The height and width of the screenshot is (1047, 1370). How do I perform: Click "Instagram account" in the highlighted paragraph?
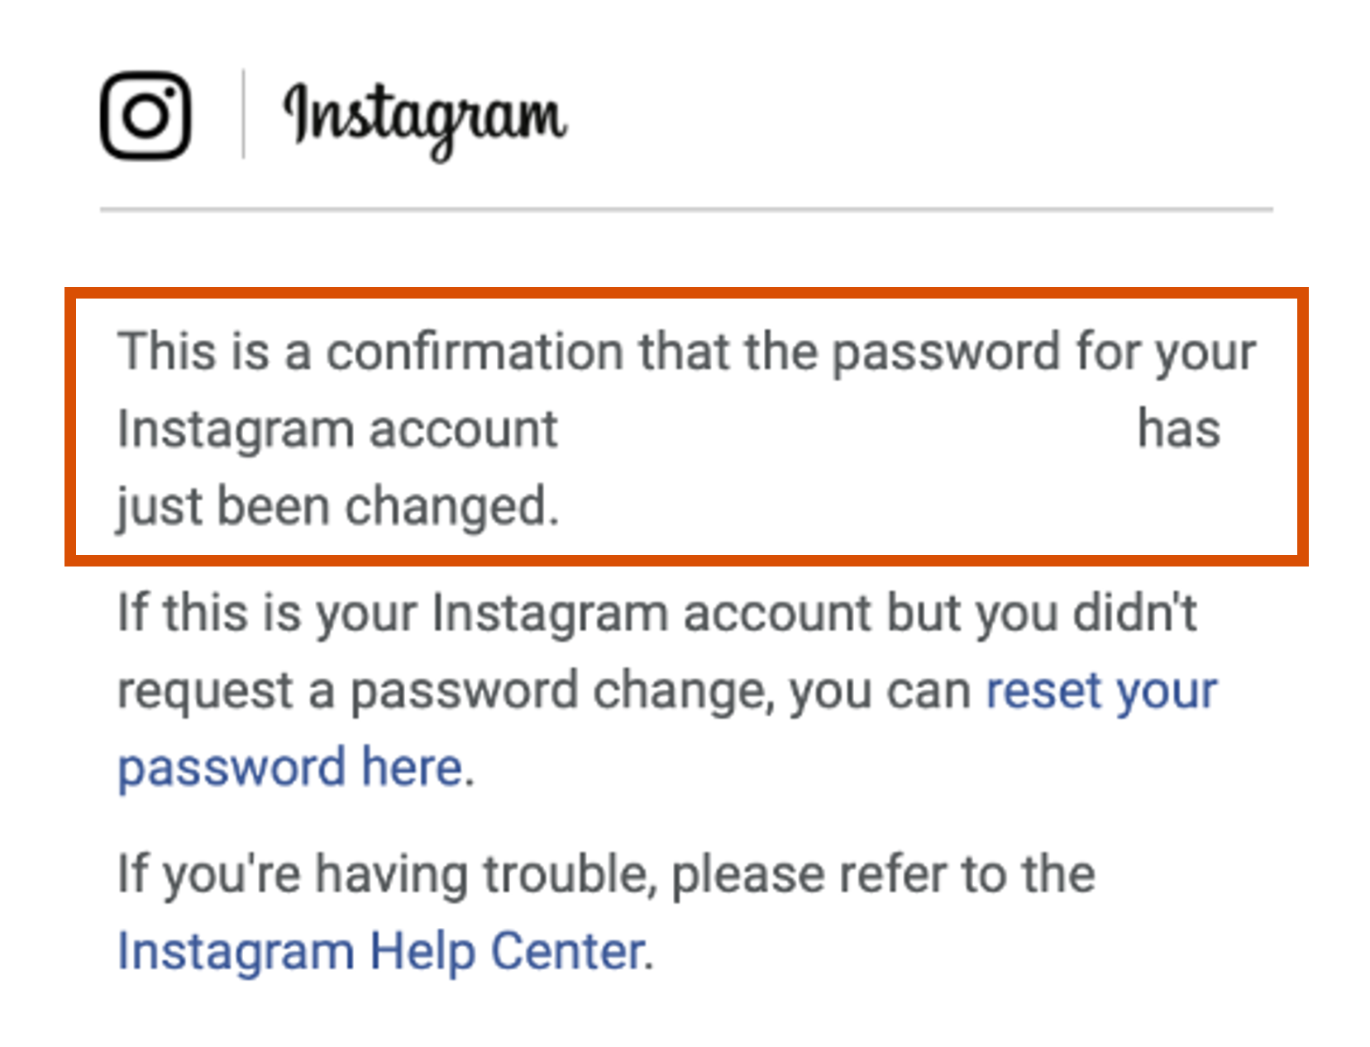pyautogui.click(x=337, y=430)
